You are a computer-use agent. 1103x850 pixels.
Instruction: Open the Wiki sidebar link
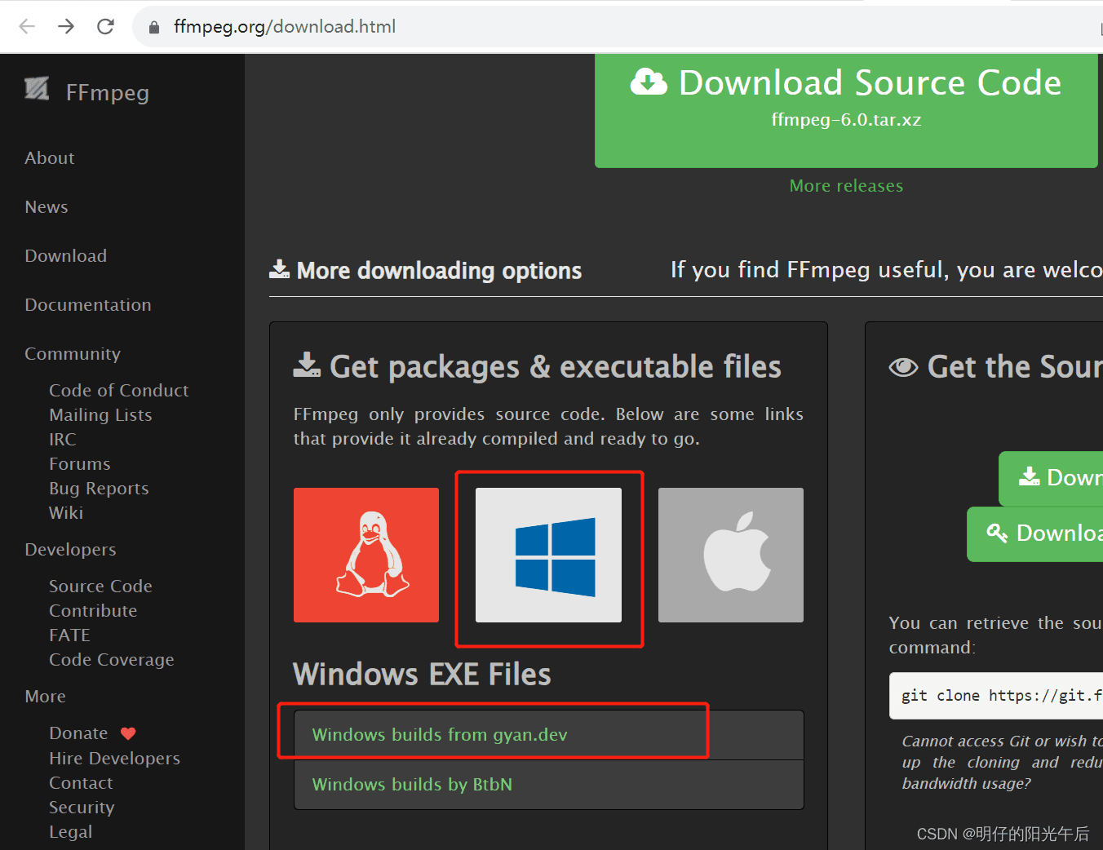coord(66,513)
